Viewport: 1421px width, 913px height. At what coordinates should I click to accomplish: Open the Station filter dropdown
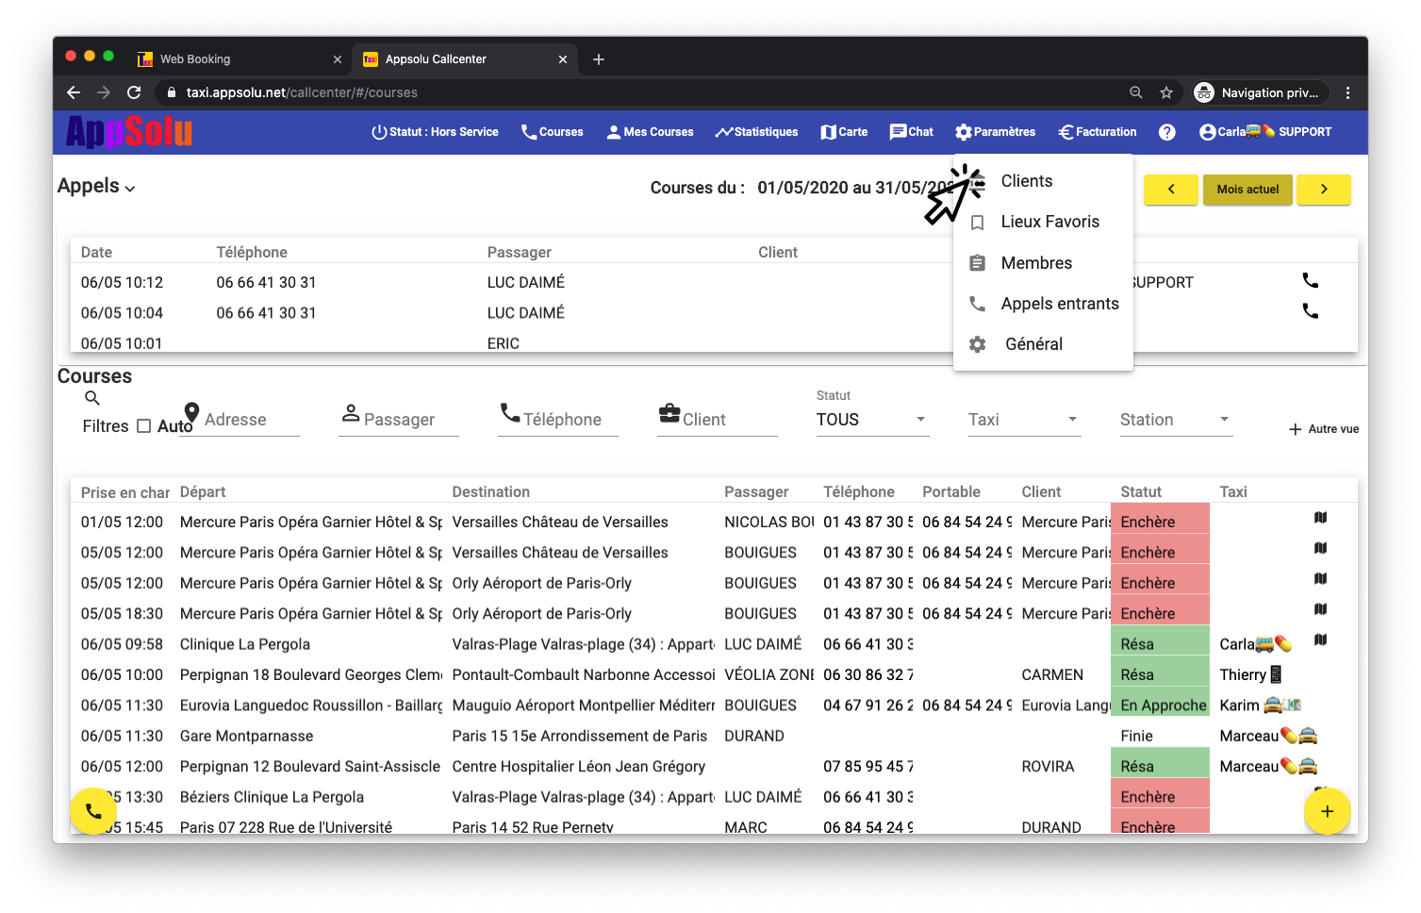(1176, 420)
